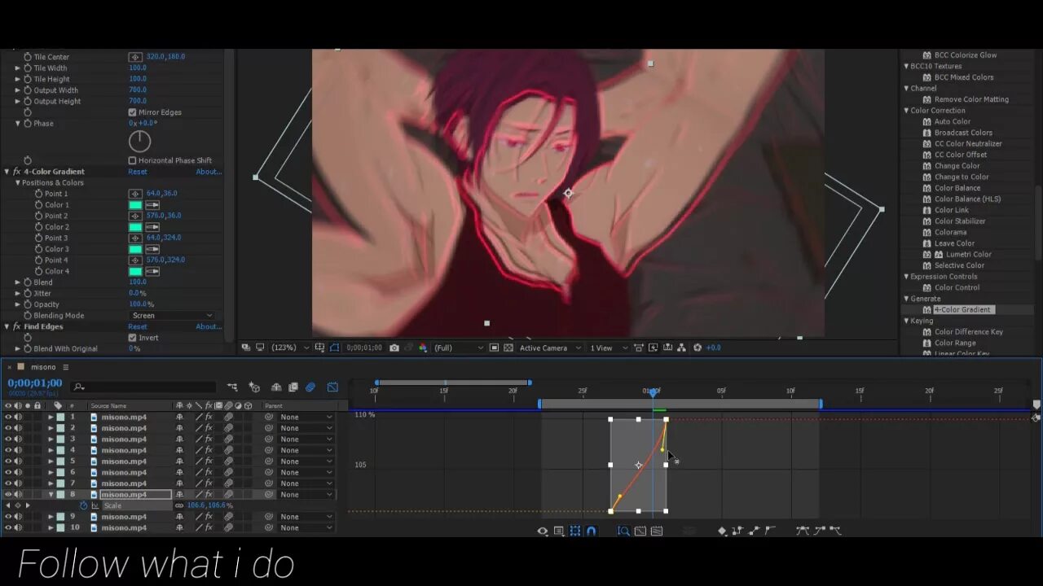Select the Color Difference Key effect
Image resolution: width=1043 pixels, height=586 pixels.
pyautogui.click(x=969, y=332)
